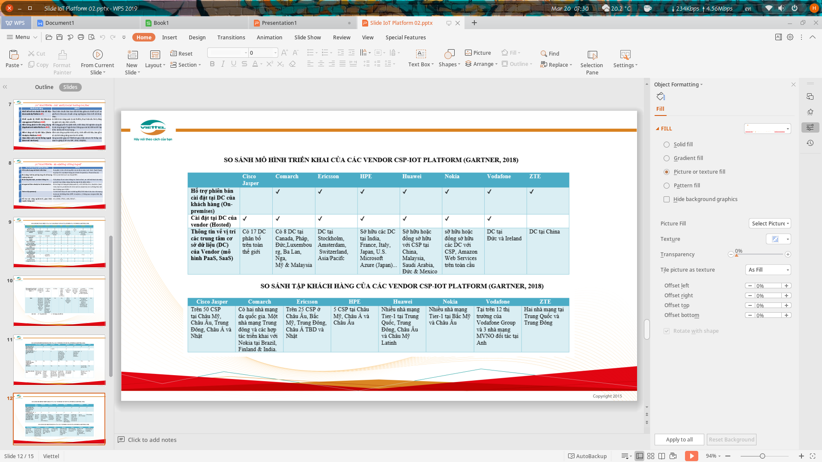
Task: Click the Bold formatting icon
Action: tap(212, 64)
